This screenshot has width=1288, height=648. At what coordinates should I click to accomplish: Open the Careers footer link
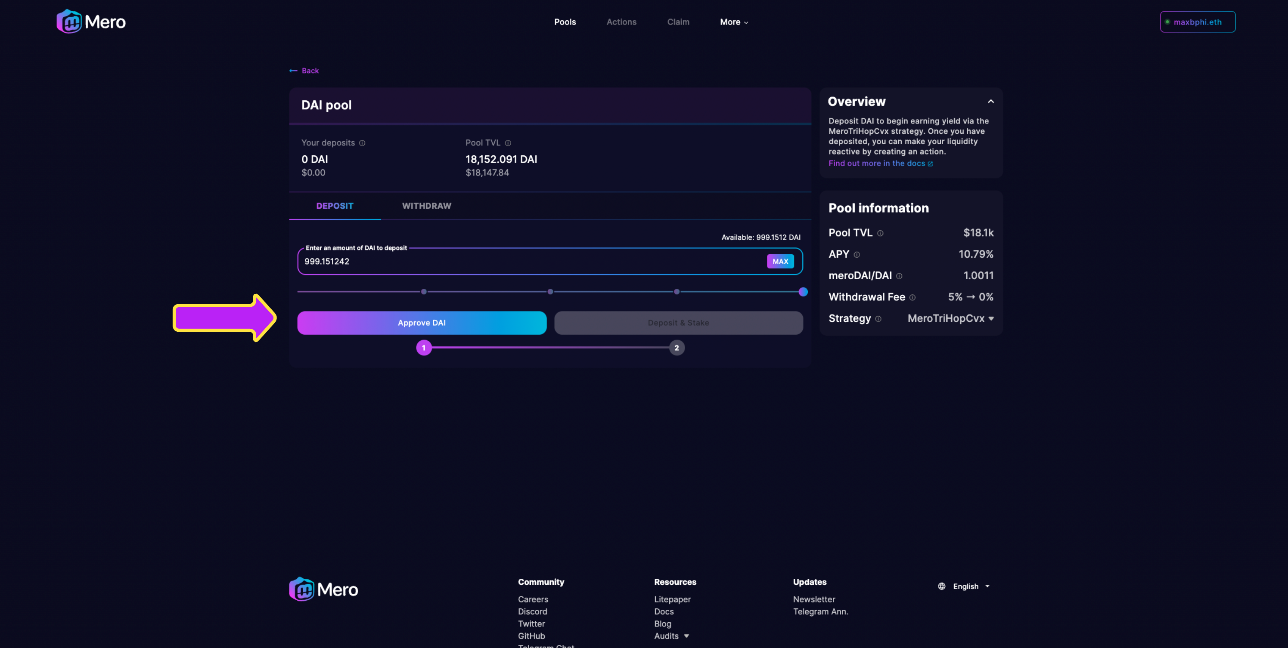point(533,599)
